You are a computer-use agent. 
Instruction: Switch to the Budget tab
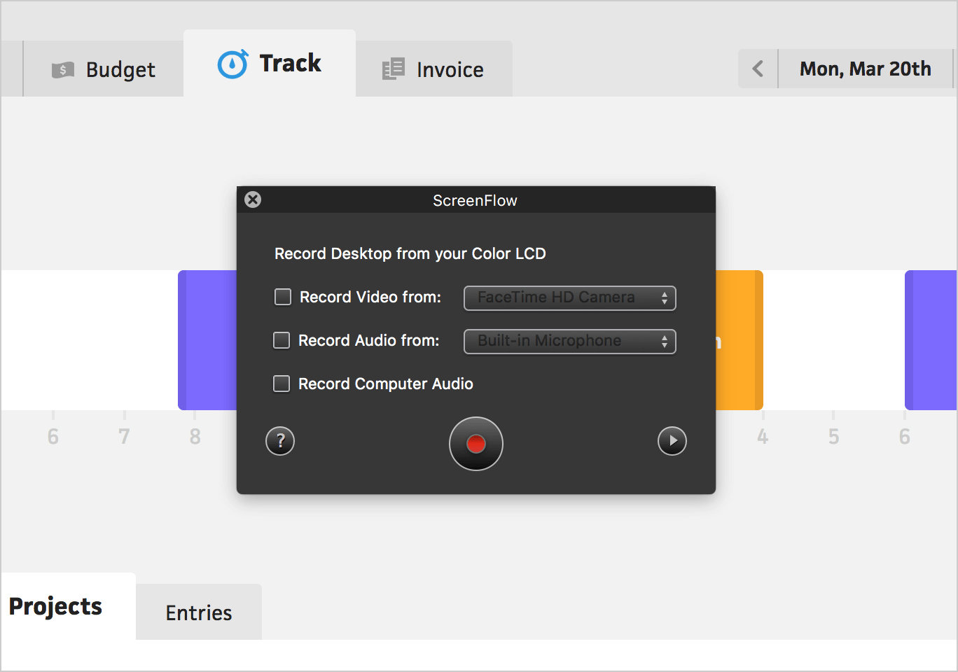coord(104,69)
